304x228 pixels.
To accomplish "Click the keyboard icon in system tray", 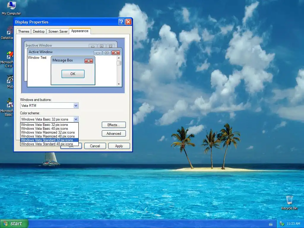I will 271,224.
